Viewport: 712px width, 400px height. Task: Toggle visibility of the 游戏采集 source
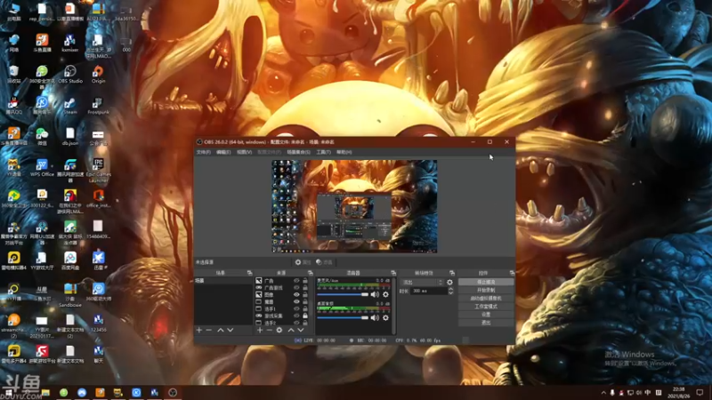tap(296, 316)
